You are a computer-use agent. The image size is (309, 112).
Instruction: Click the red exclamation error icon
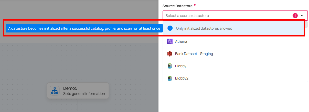pyautogui.click(x=295, y=16)
